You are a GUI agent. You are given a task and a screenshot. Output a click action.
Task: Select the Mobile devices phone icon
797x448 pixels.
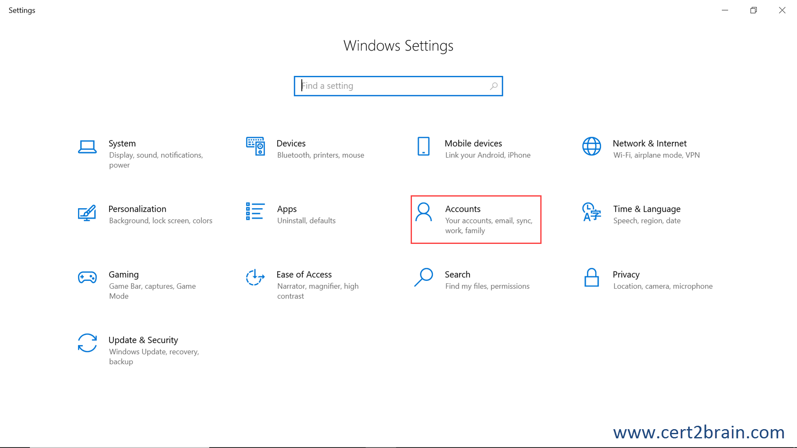[424, 146]
